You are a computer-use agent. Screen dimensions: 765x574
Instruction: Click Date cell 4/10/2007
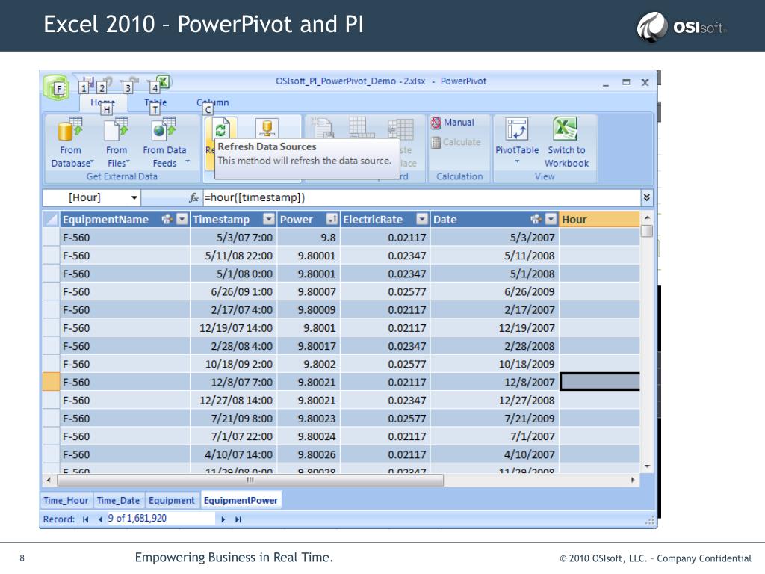pos(495,454)
